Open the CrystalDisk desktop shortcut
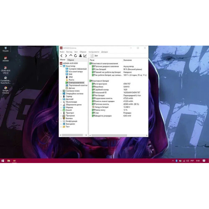This screenshot has height=209, width=209. 6,80
